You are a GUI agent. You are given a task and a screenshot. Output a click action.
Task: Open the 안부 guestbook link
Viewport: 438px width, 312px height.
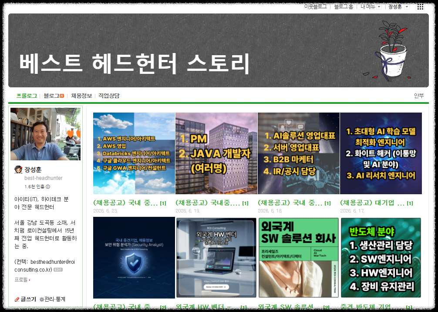pos(419,96)
